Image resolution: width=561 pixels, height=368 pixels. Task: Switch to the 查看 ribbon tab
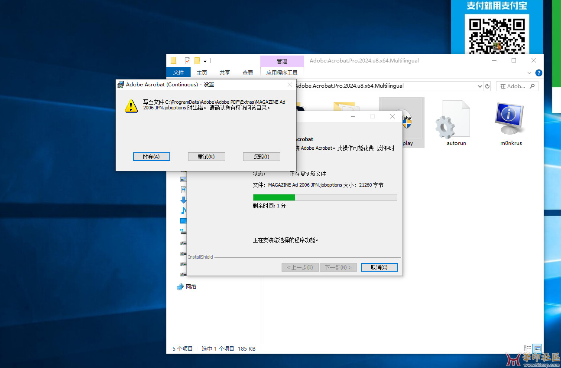click(x=248, y=72)
